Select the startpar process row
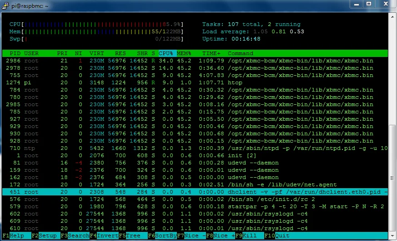 click(195, 206)
